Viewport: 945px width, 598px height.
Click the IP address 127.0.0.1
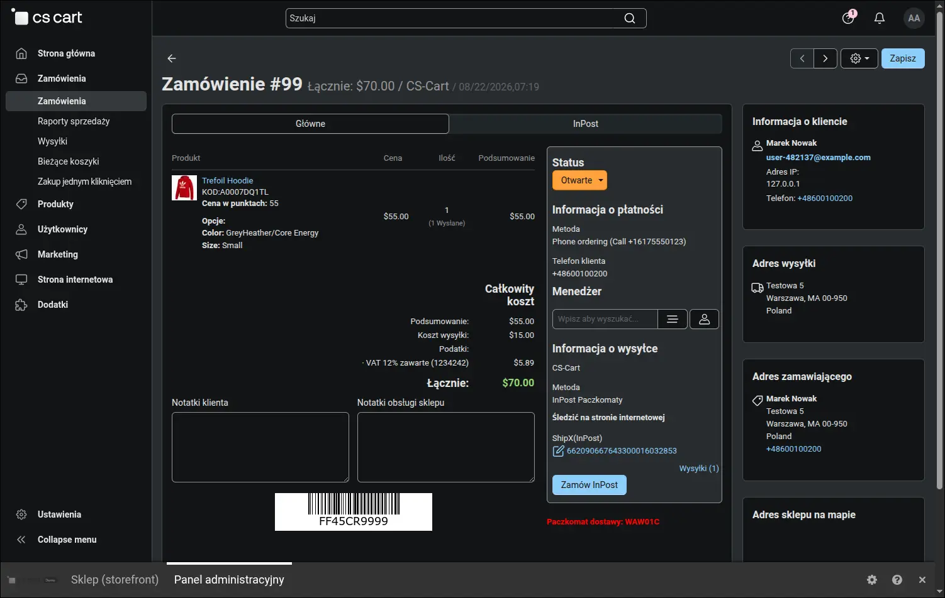(783, 184)
